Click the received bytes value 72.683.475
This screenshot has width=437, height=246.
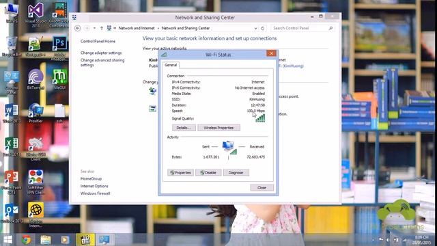pos(255,157)
